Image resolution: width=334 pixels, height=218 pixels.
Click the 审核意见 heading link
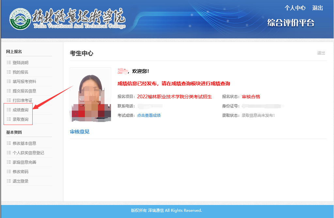tap(79, 131)
